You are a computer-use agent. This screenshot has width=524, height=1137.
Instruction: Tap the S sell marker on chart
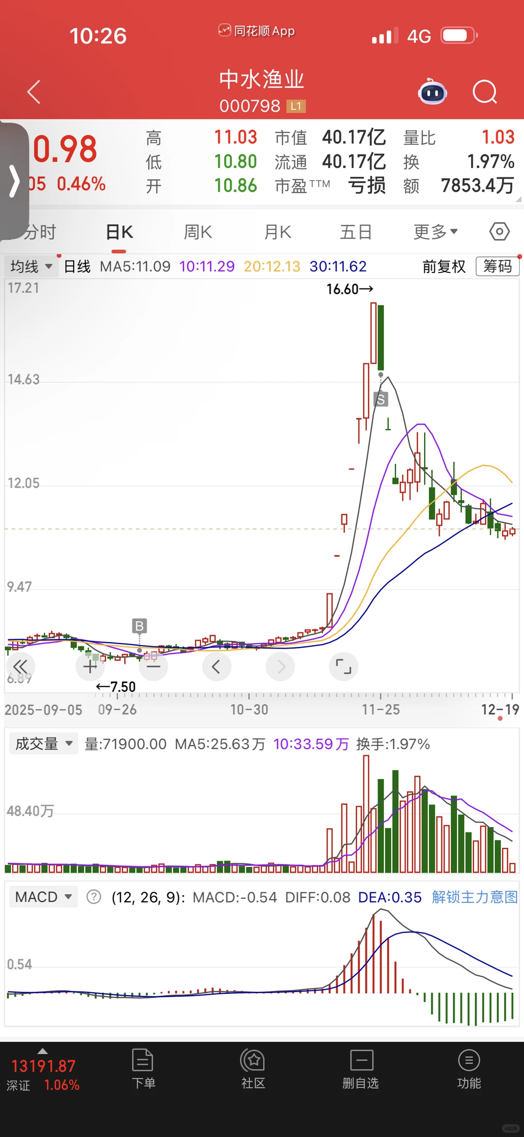(x=381, y=399)
